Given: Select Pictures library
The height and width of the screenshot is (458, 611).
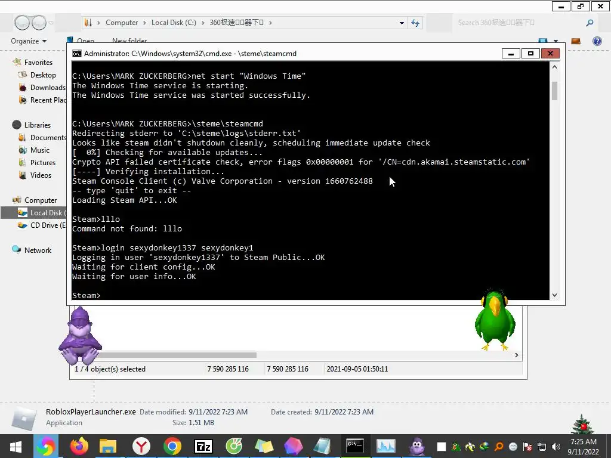Looking at the screenshot, I should (x=43, y=162).
